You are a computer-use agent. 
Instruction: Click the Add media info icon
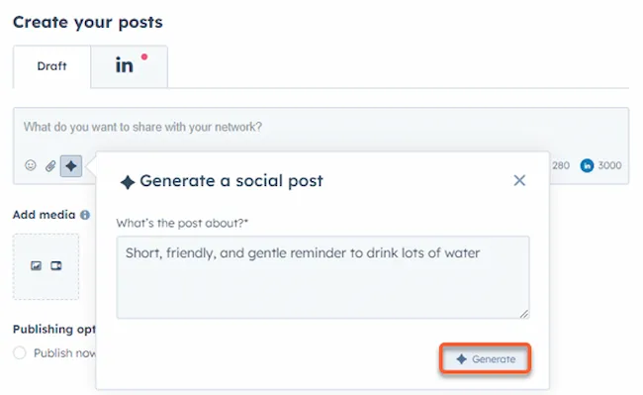pos(85,215)
